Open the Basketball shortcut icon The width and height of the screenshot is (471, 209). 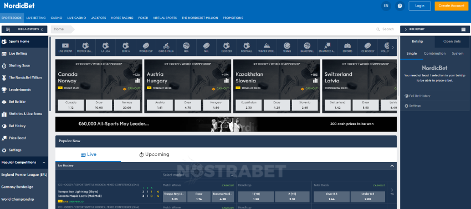coord(306,48)
